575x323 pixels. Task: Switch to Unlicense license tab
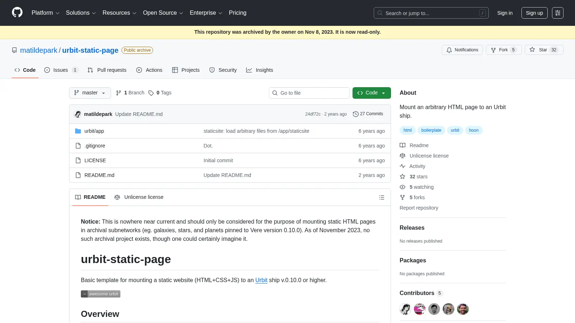coord(139,197)
